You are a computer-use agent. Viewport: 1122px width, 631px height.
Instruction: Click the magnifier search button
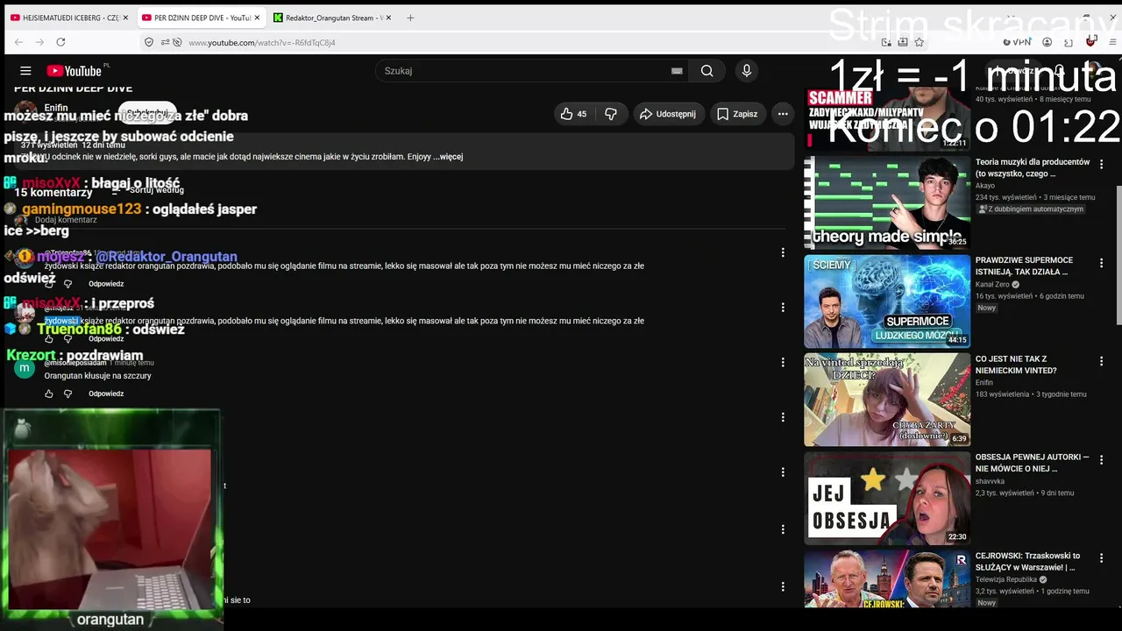(x=707, y=71)
